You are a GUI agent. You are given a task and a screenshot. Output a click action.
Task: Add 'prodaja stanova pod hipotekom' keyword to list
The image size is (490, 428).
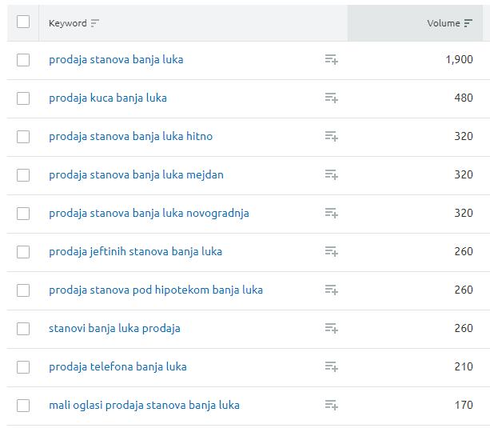click(x=331, y=290)
